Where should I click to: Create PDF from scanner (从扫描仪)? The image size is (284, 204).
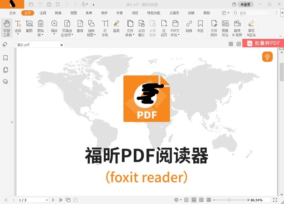[x=141, y=28]
